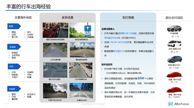194x108 pixels.
Task: Click the 法律法规准入 section heading
Action: point(108,29)
